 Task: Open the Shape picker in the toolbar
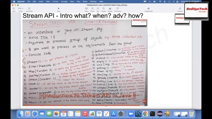click(x=104, y=10)
